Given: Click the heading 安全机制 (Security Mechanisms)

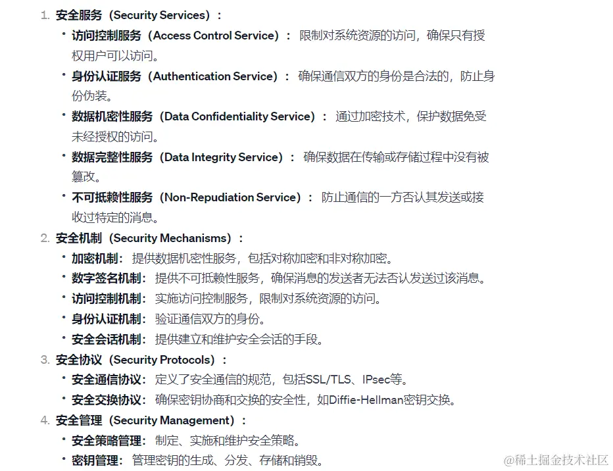Looking at the screenshot, I should [x=143, y=238].
